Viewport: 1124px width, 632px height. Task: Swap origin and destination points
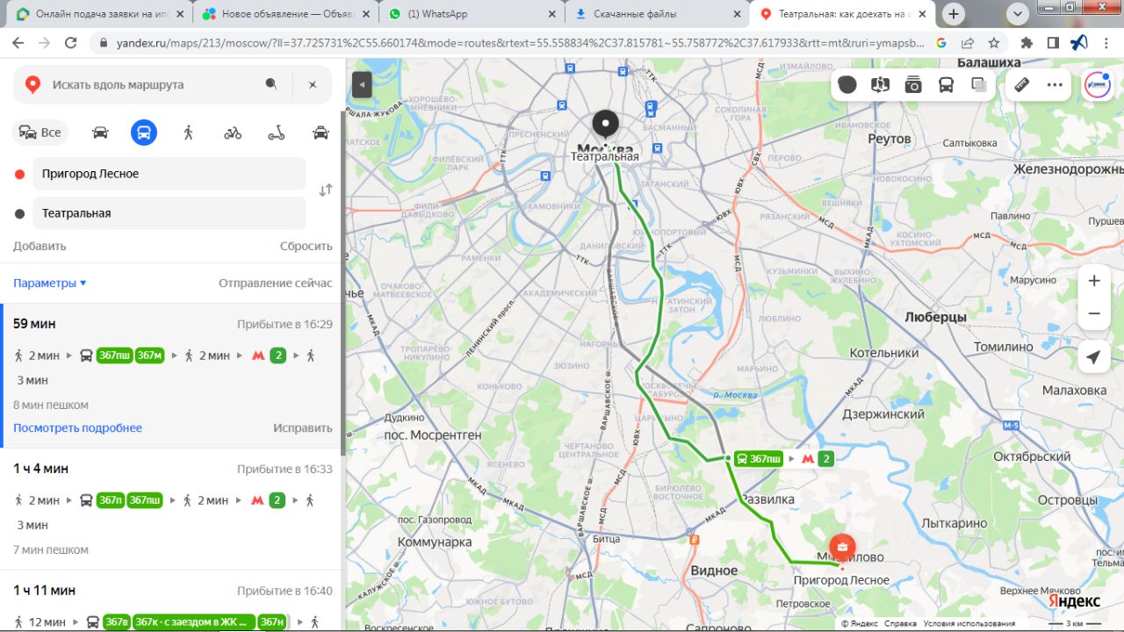(x=326, y=190)
